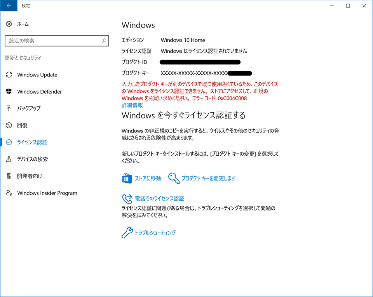The image size is (373, 297).
Task: Click the phone activation icon
Action: click(127, 198)
